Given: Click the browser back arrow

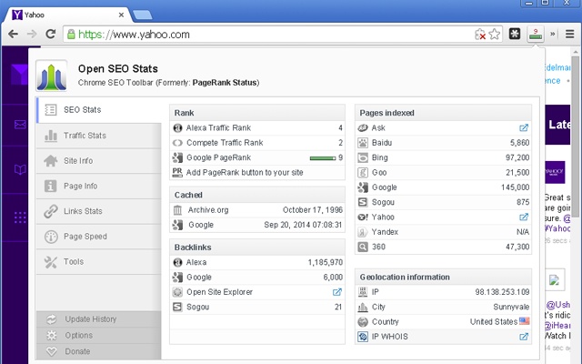Looking at the screenshot, I should tap(13, 35).
